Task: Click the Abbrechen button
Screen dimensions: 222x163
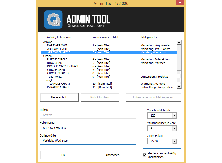Action: coord(113,155)
